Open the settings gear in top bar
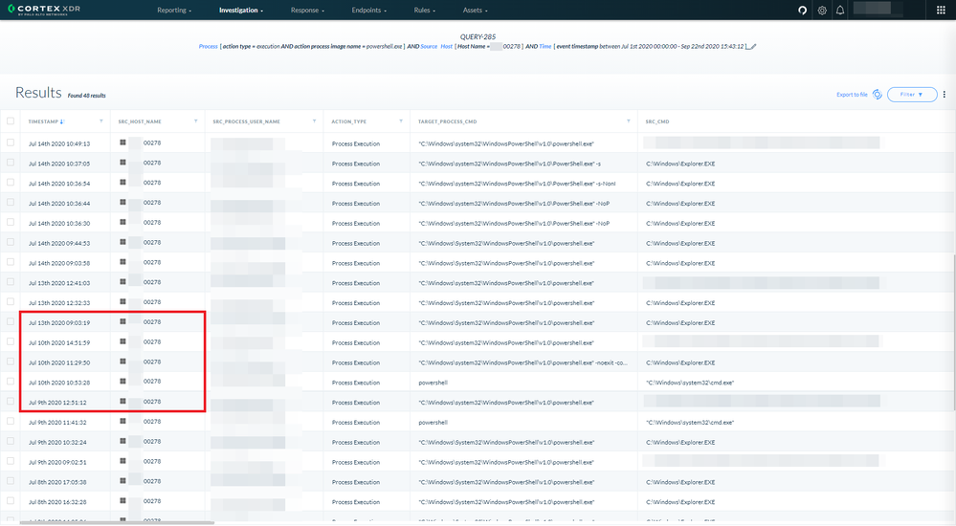 pyautogui.click(x=822, y=11)
